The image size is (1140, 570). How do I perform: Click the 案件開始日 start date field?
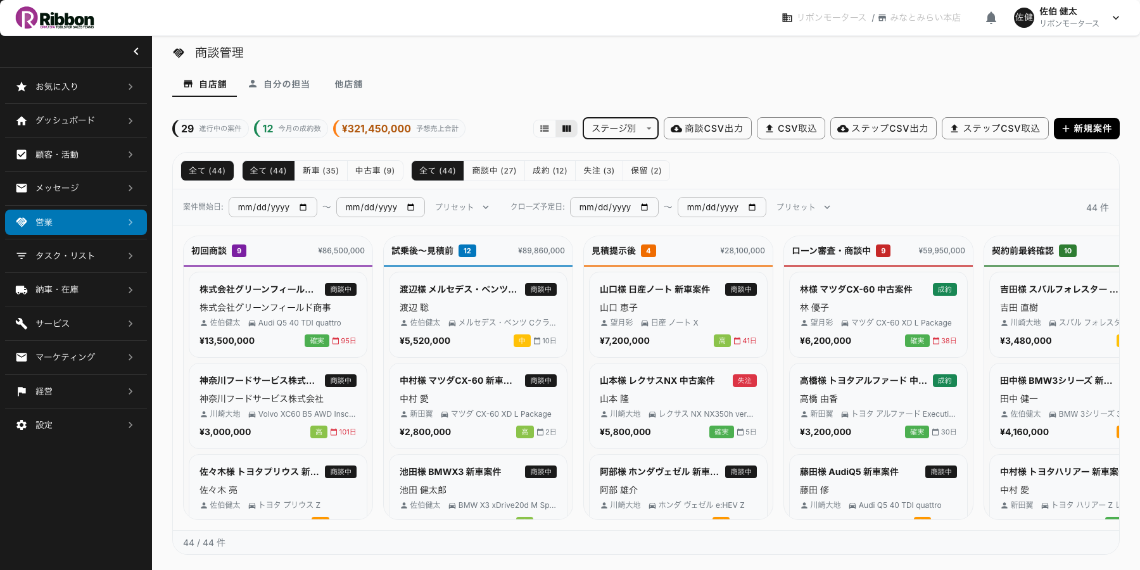coord(273,207)
